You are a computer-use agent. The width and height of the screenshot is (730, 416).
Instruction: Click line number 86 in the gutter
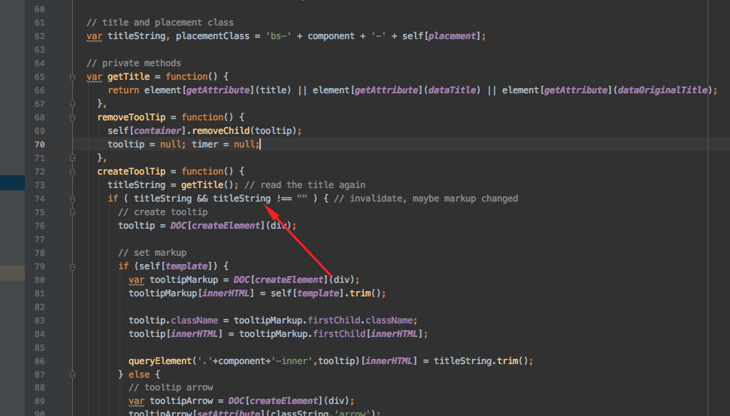[40, 361]
